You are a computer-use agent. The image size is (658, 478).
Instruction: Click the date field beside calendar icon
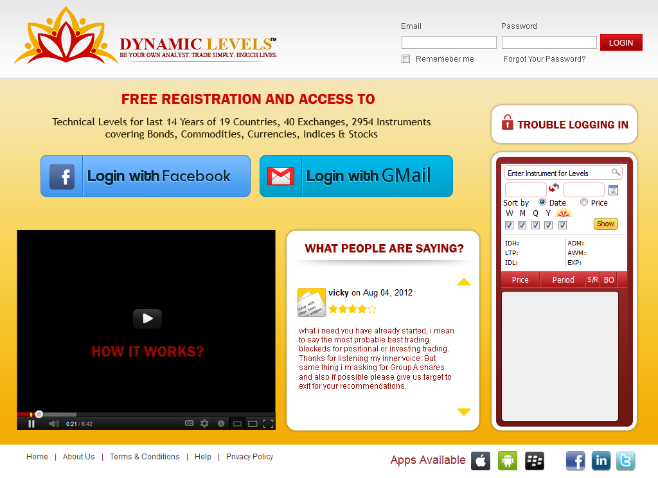click(583, 190)
